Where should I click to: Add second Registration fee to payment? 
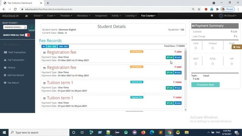point(178,73)
